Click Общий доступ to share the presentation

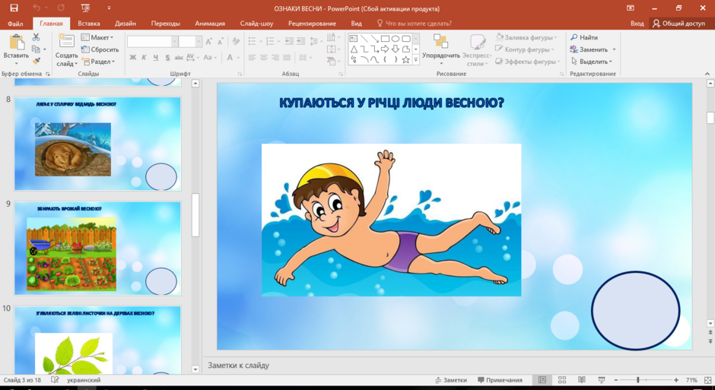(x=678, y=24)
